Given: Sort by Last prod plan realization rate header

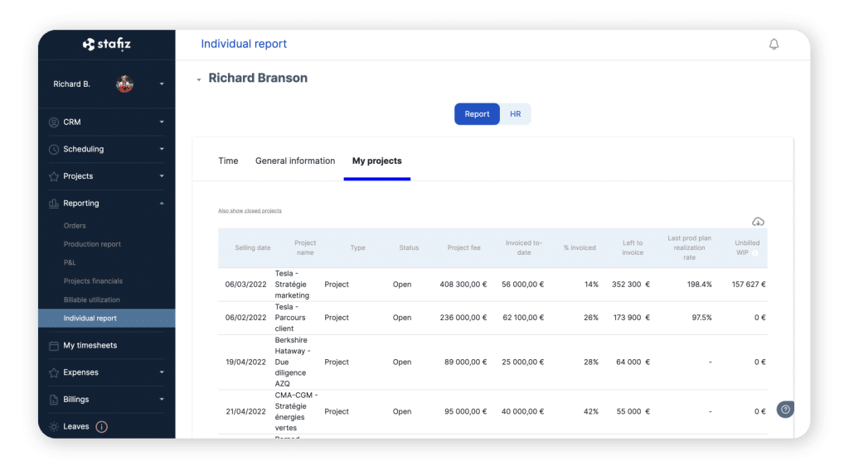Looking at the screenshot, I should (689, 248).
